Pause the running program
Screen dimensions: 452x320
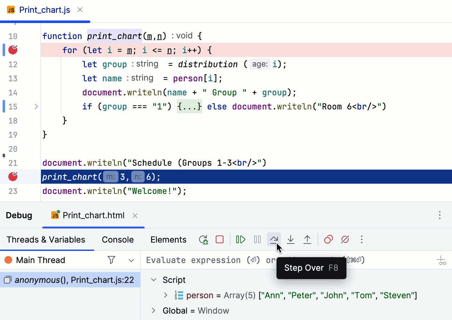tap(257, 239)
